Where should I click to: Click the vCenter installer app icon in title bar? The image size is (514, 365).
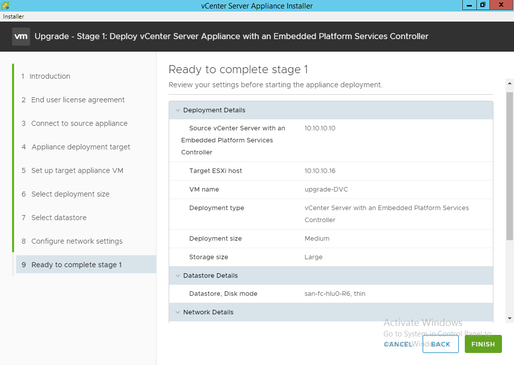5,5
